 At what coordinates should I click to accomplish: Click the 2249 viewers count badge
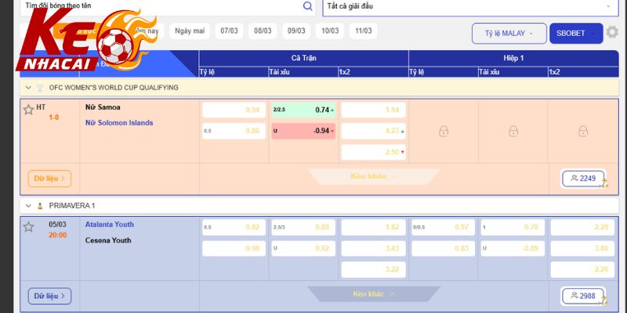coord(584,178)
